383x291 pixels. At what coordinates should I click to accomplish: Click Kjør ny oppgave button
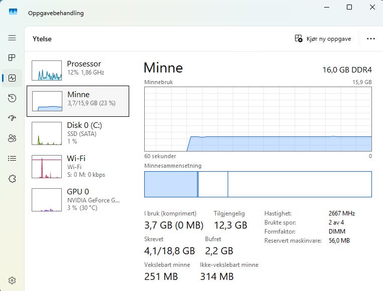(323, 39)
